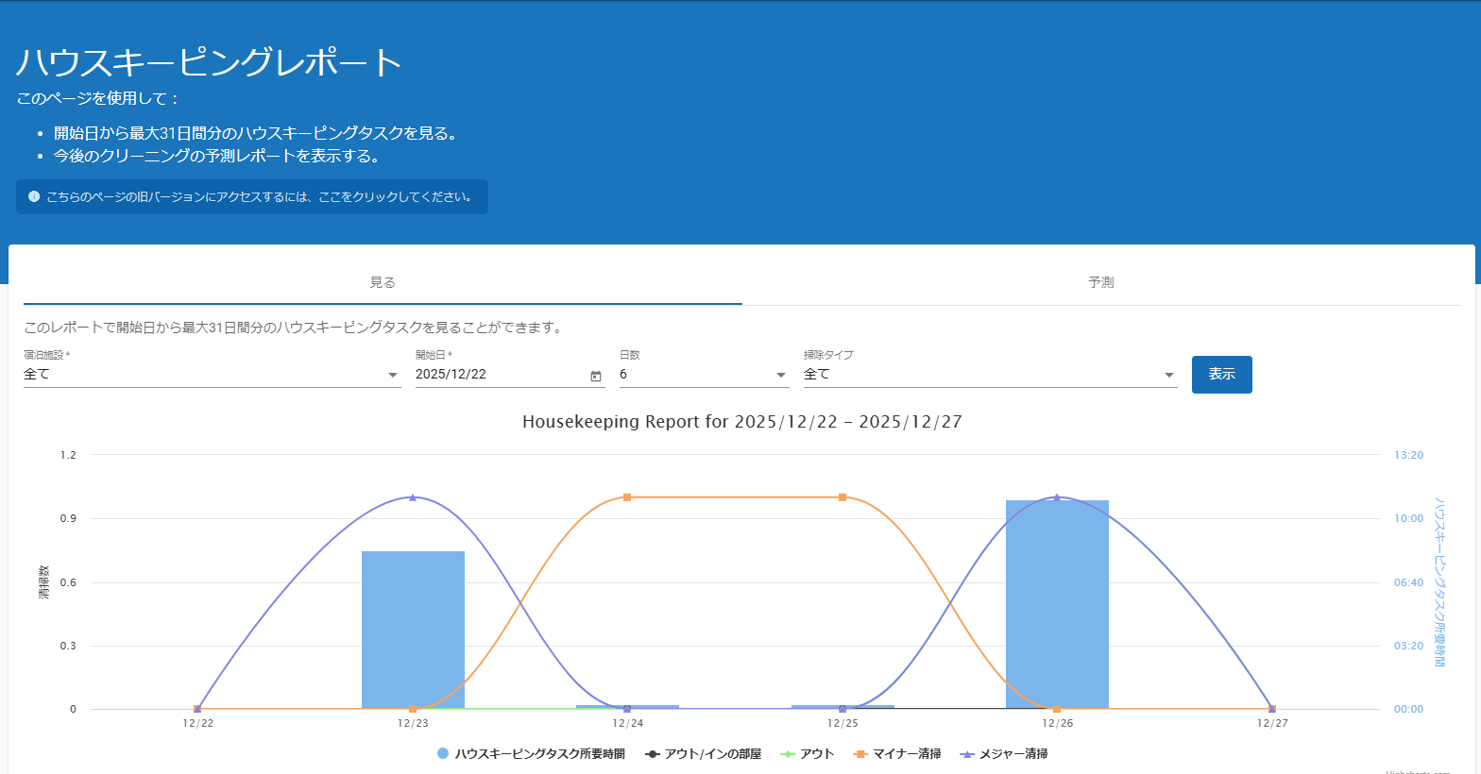Toggle アウト/インの部屋 series in legend
Image resolution: width=1481 pixels, height=774 pixels.
coord(704,753)
